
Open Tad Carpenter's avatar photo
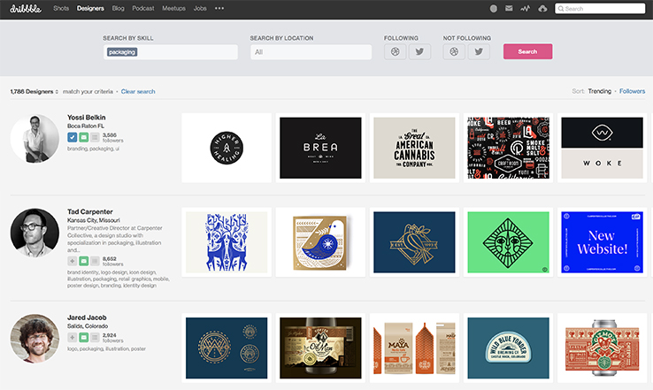[x=35, y=233]
